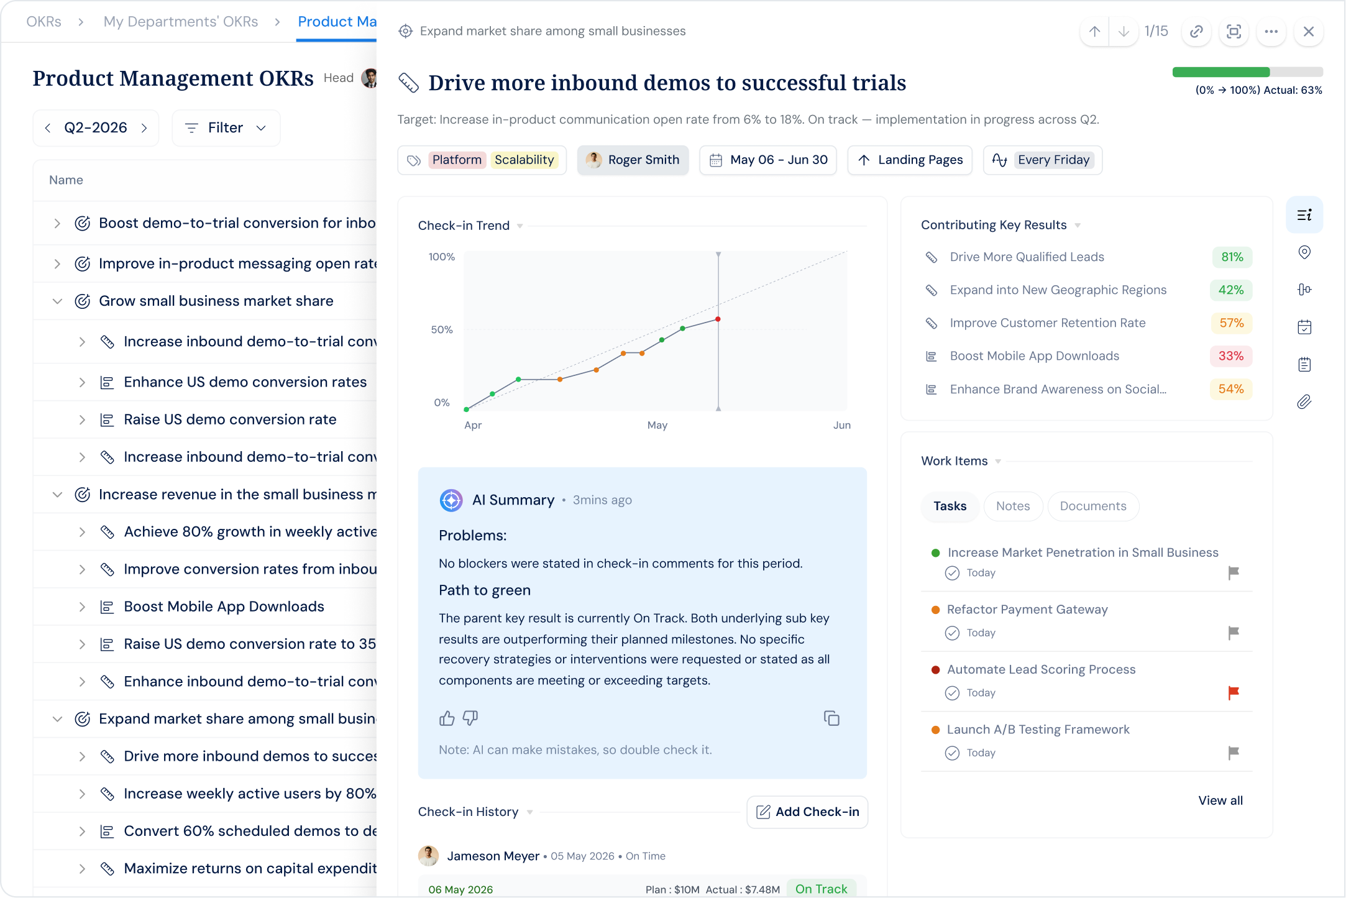Open full-screen expand view icon
This screenshot has width=1346, height=898.
pyautogui.click(x=1234, y=32)
